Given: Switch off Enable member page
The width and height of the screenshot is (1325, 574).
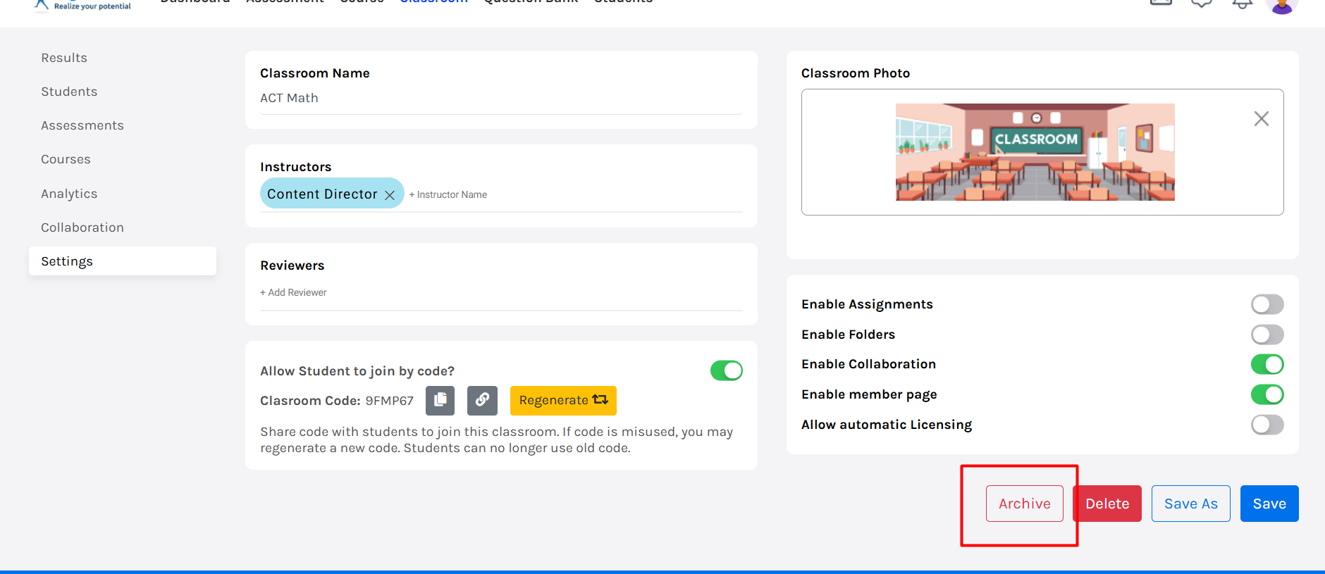Looking at the screenshot, I should 1267,394.
